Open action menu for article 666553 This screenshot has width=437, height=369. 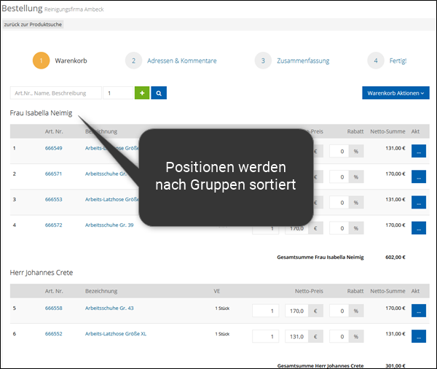[420, 202]
